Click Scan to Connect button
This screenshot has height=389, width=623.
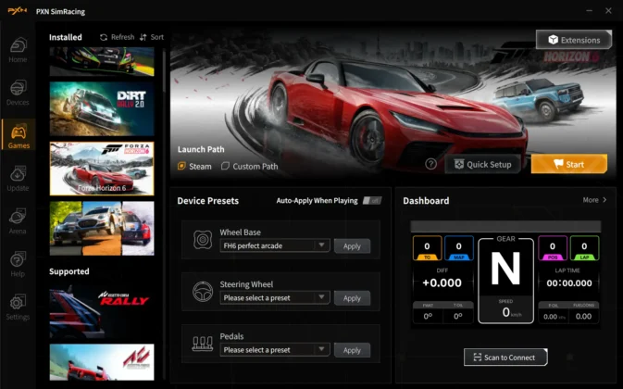(x=505, y=358)
